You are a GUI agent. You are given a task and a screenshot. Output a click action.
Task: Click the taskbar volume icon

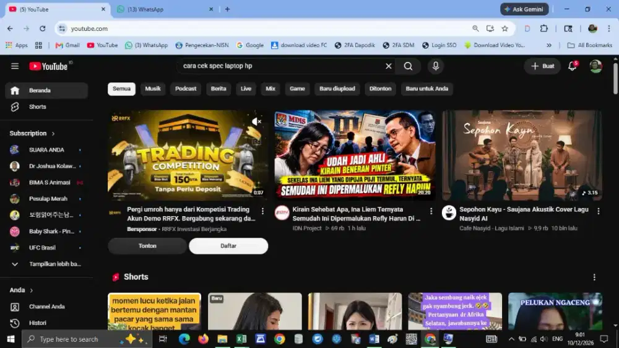544,339
